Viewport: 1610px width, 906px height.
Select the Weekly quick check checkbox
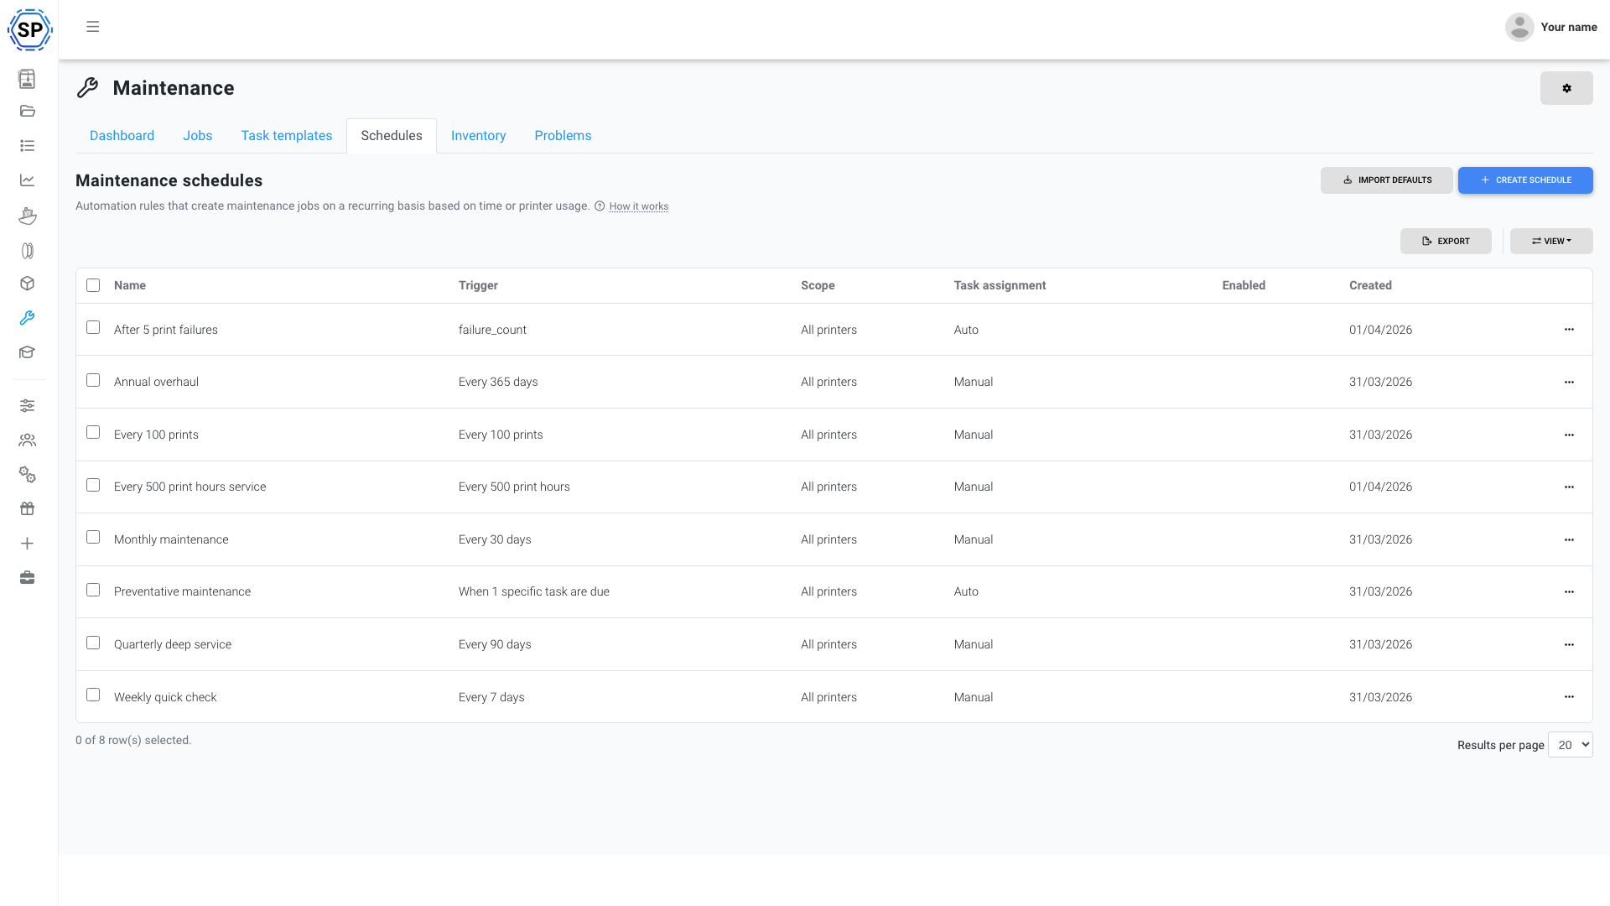tap(92, 695)
